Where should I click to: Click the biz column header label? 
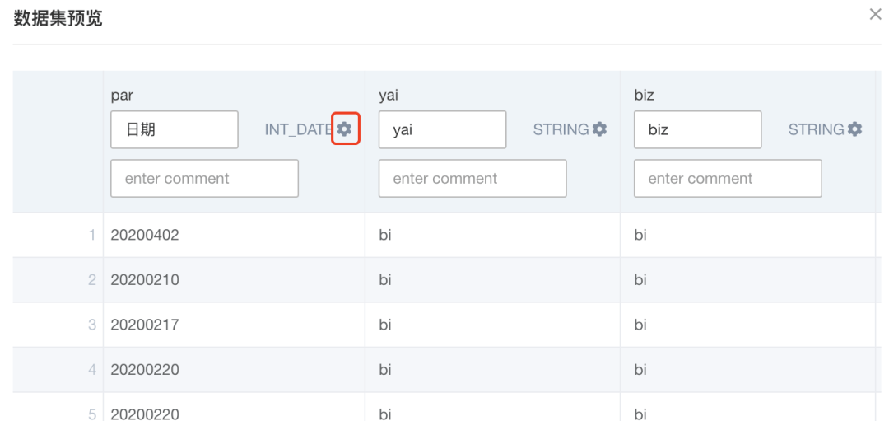[x=644, y=96]
